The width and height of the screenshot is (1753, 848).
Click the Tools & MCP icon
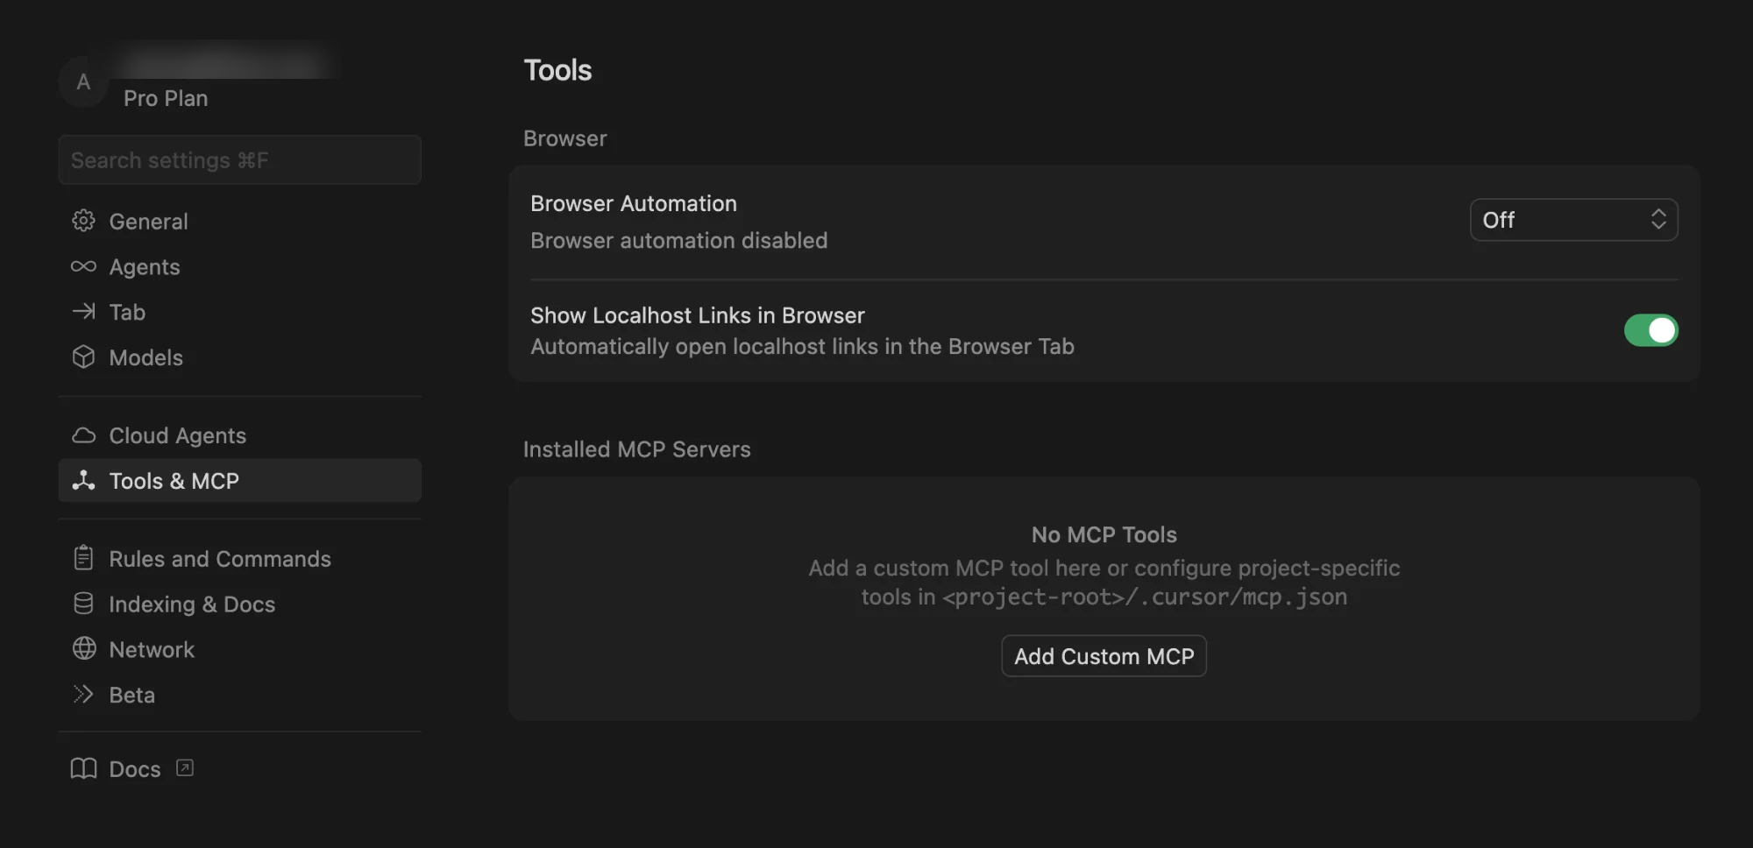(x=83, y=480)
